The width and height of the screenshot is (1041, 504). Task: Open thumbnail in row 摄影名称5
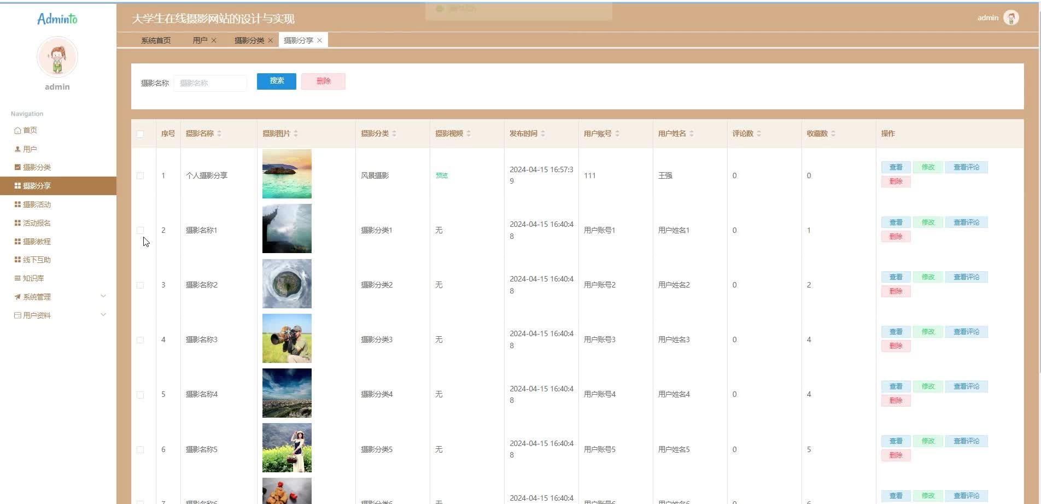[x=287, y=448]
